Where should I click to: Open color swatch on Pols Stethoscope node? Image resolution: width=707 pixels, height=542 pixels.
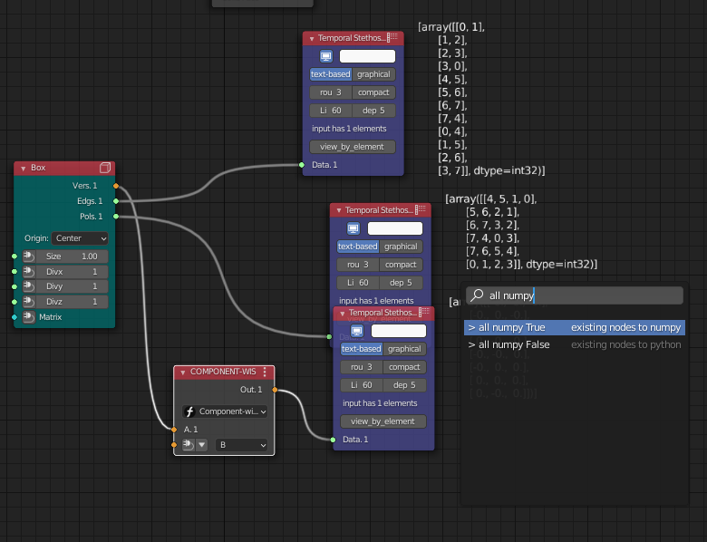tap(395, 228)
